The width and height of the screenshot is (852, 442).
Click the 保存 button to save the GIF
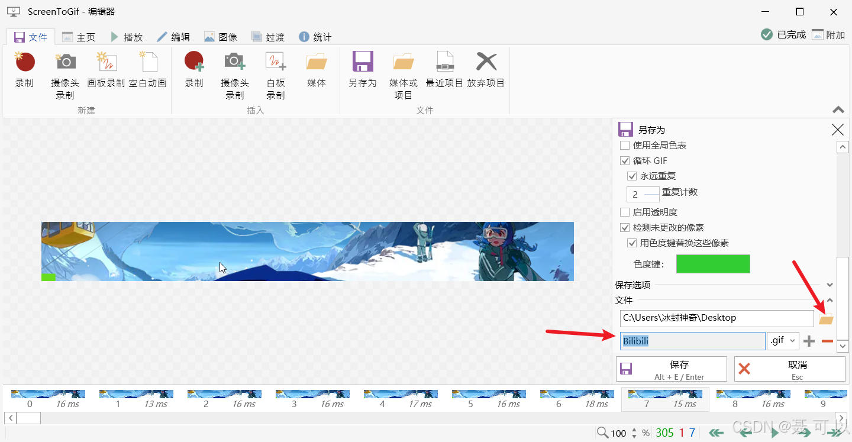click(672, 369)
